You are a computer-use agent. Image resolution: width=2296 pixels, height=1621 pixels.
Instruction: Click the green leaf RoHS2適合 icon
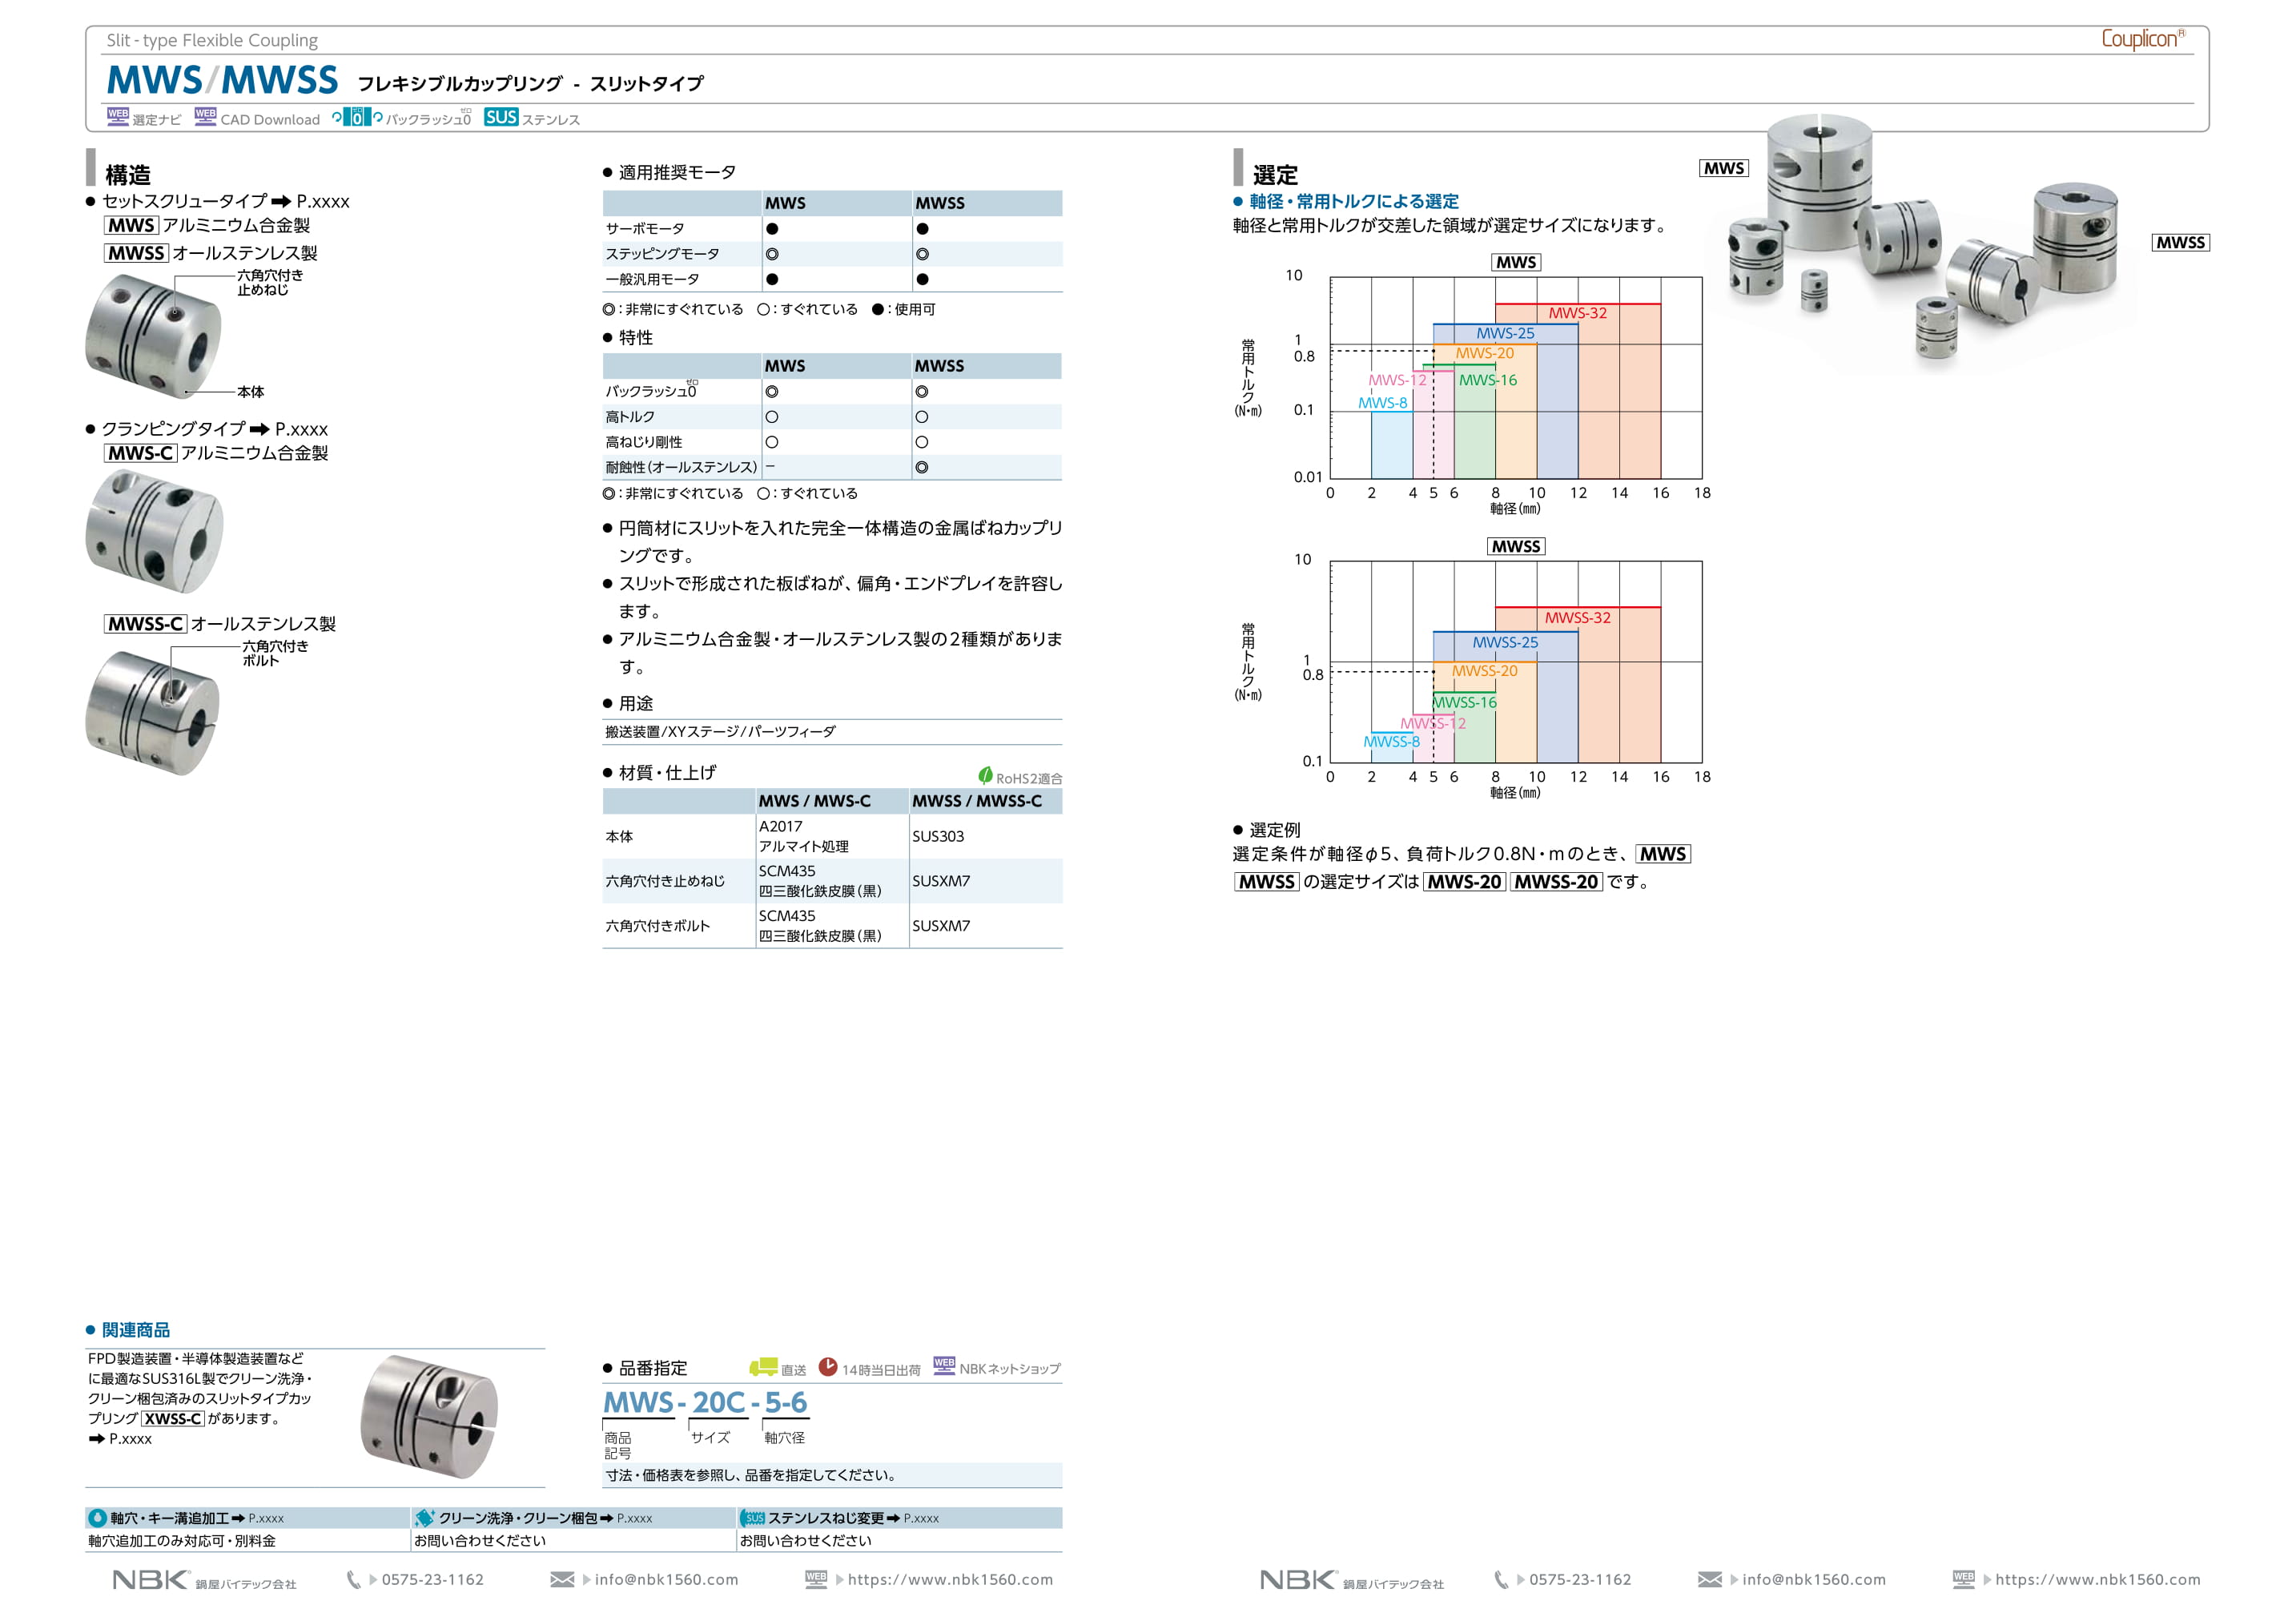tap(985, 775)
